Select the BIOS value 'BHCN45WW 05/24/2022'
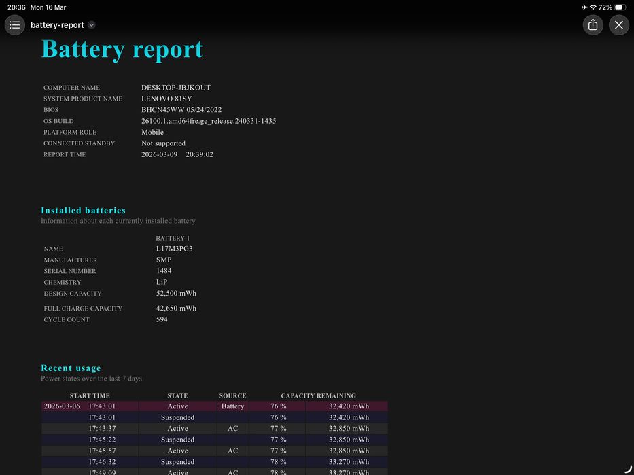Image resolution: width=634 pixels, height=475 pixels. (x=181, y=109)
